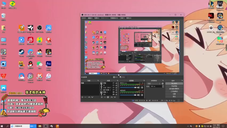Select the 场景 item in Scenes list
This screenshot has height=128, width=227.
[x=90, y=83]
